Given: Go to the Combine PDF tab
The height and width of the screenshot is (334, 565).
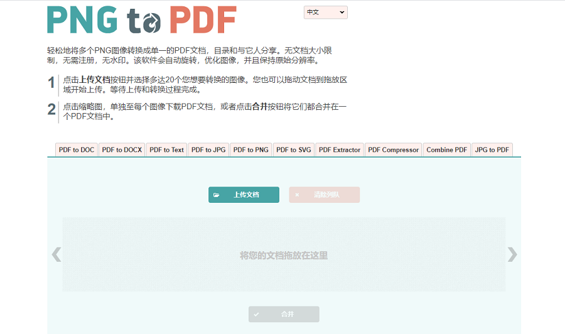Looking at the screenshot, I should (446, 150).
